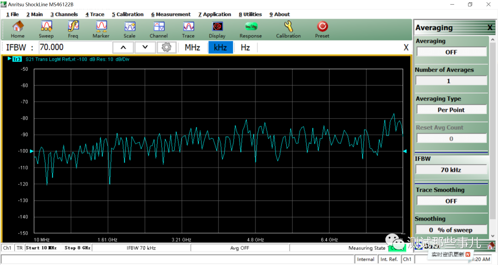Increase IFBW with up arrow
The width and height of the screenshot is (498, 265).
tap(123, 48)
